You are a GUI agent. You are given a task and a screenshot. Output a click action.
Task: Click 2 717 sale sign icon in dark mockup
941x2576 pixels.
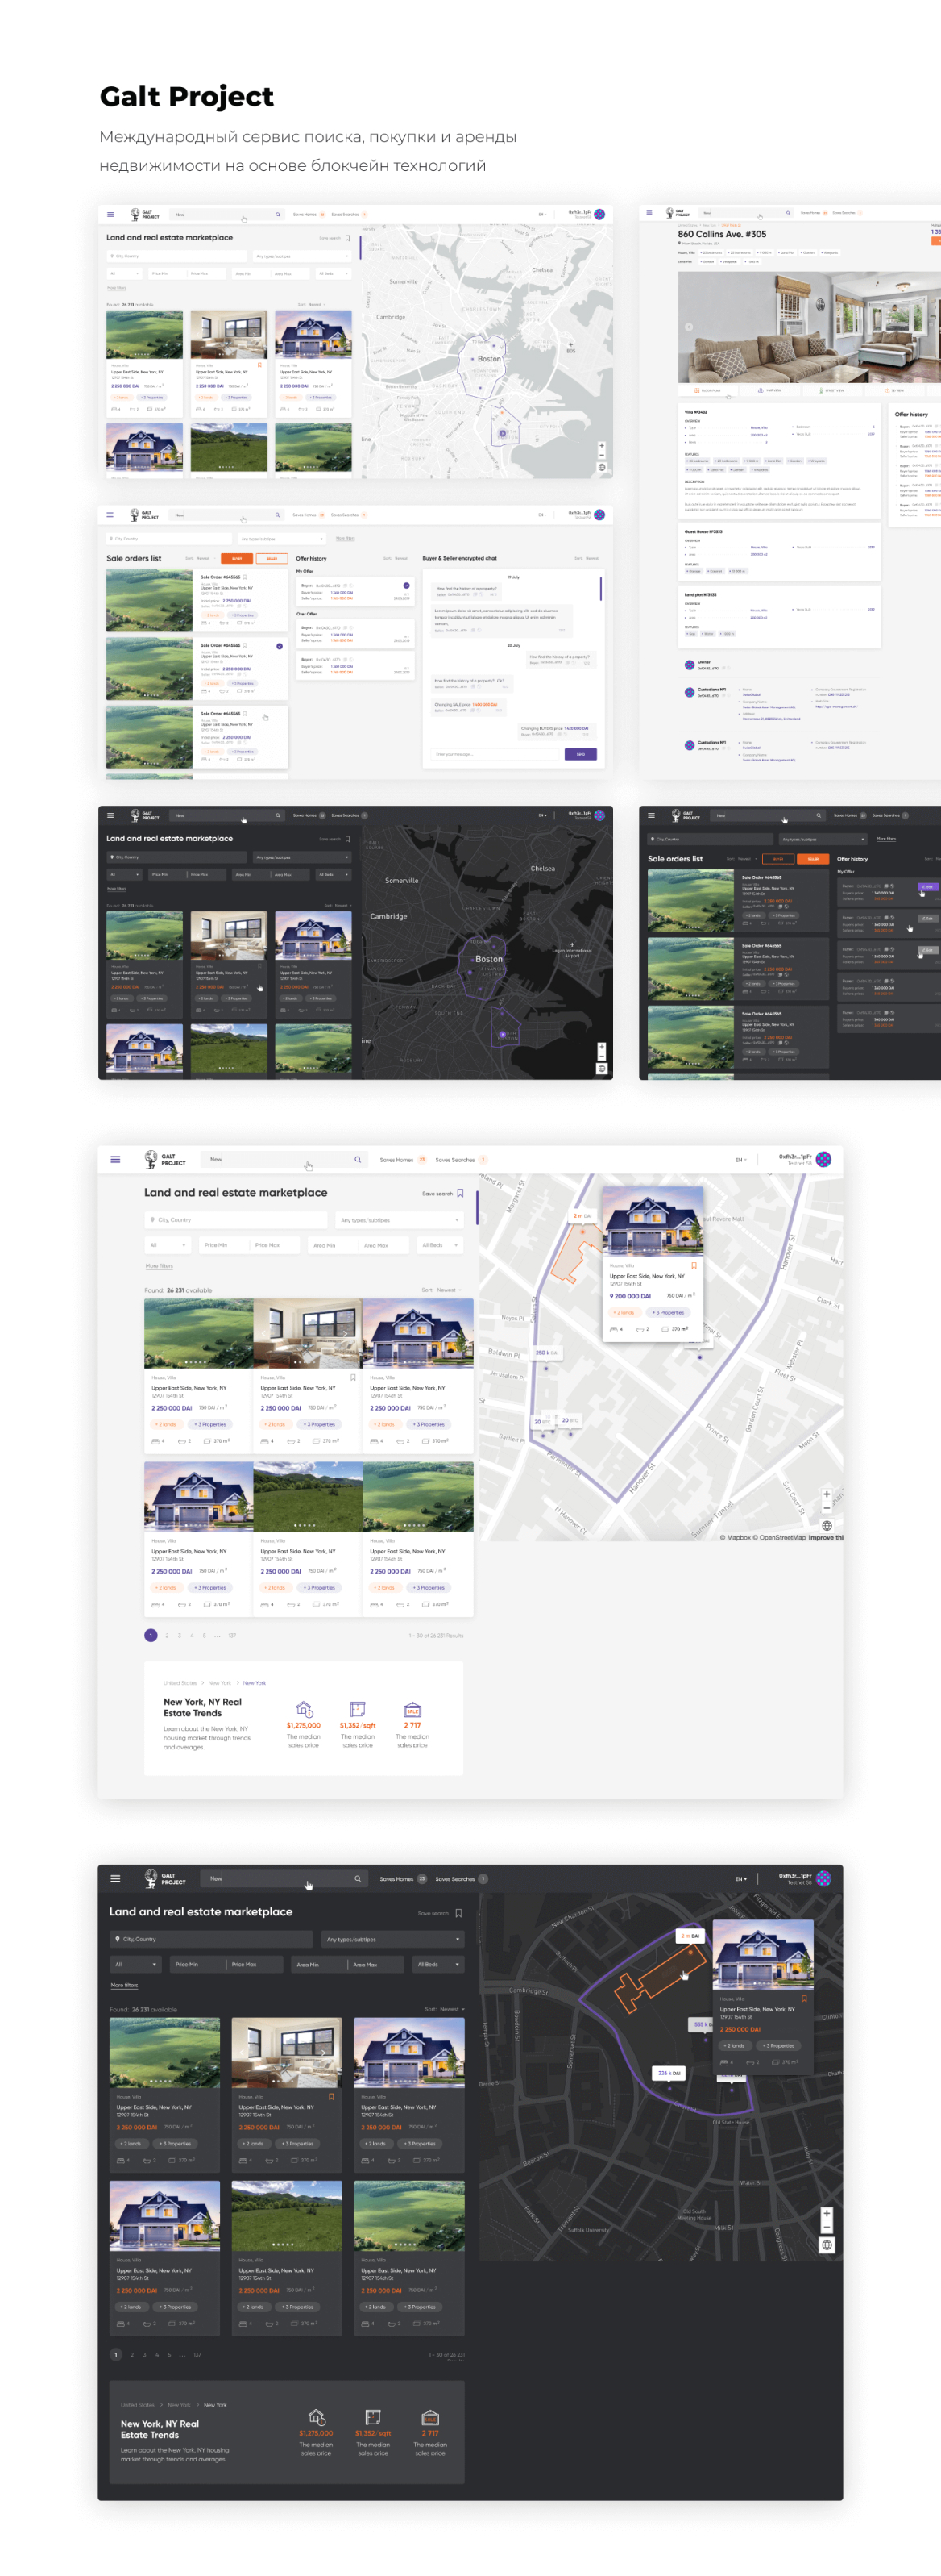pyautogui.click(x=430, y=2417)
